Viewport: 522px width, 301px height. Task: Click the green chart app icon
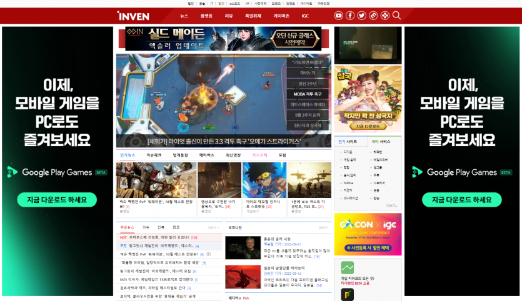(x=347, y=267)
